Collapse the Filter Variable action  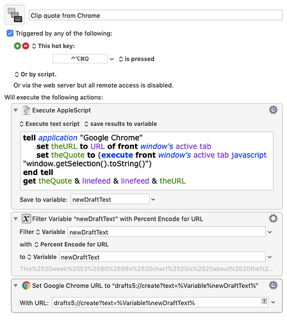(15, 219)
